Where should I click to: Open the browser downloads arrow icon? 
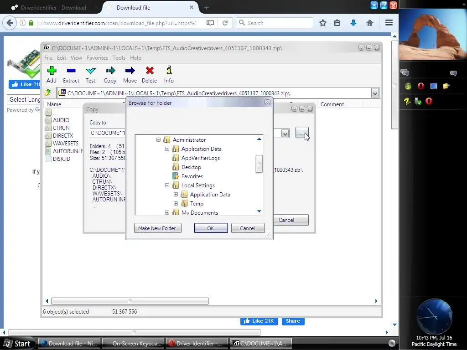pos(353,23)
